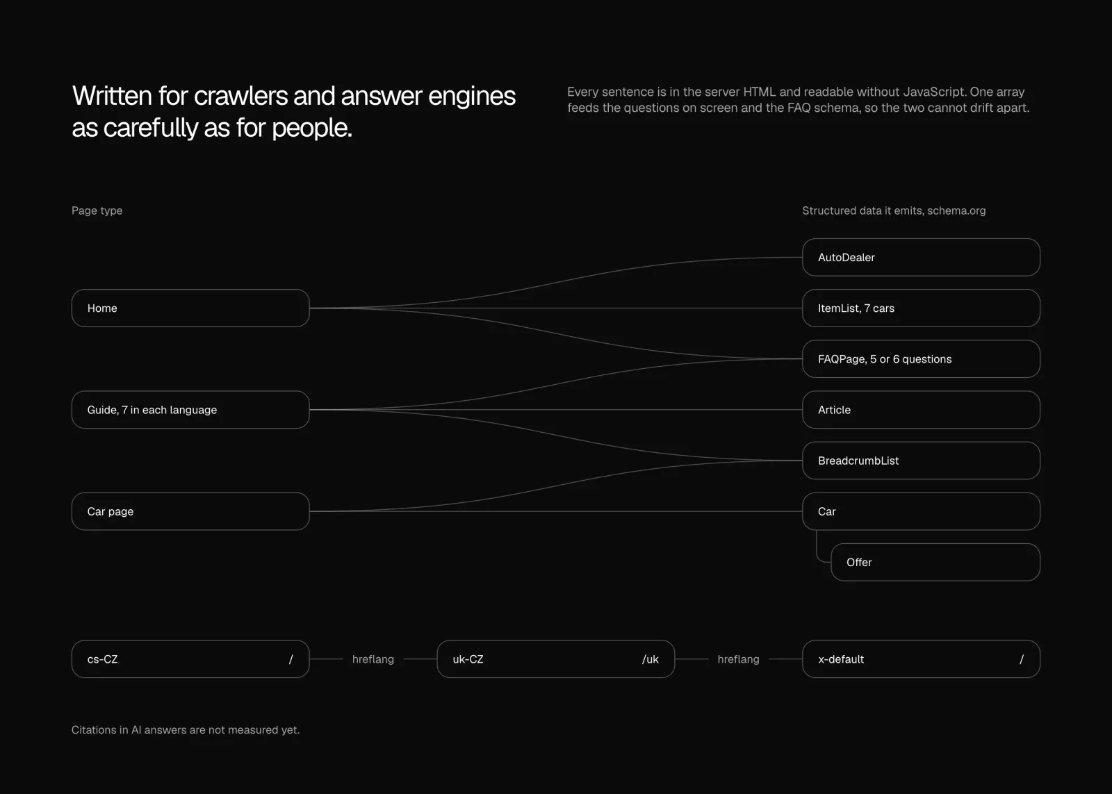This screenshot has height=794, width=1112.
Task: Click the x-default locale box
Action: pos(921,659)
